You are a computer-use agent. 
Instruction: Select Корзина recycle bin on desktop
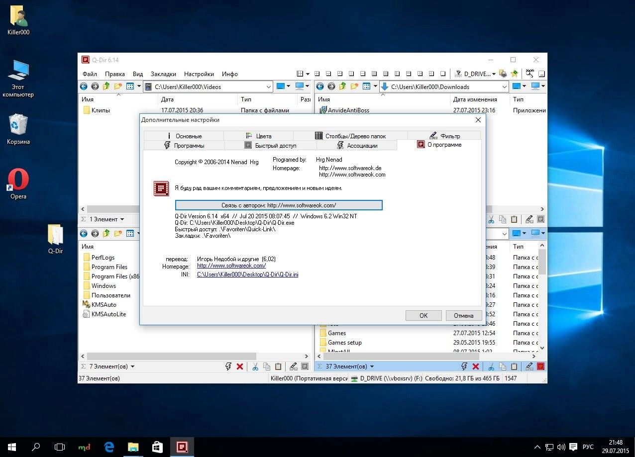[18, 129]
